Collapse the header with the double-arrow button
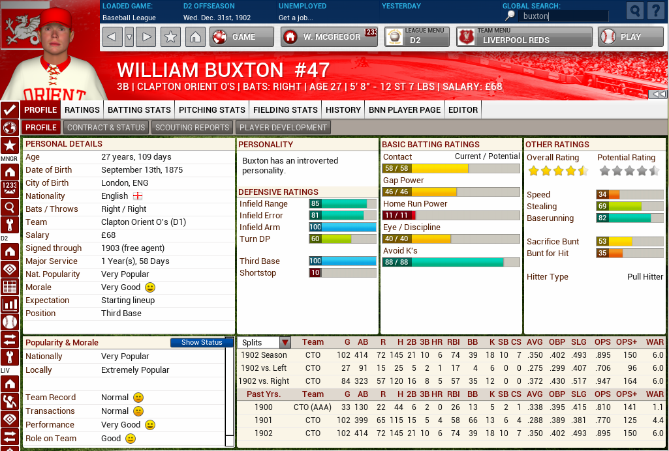 (x=659, y=95)
